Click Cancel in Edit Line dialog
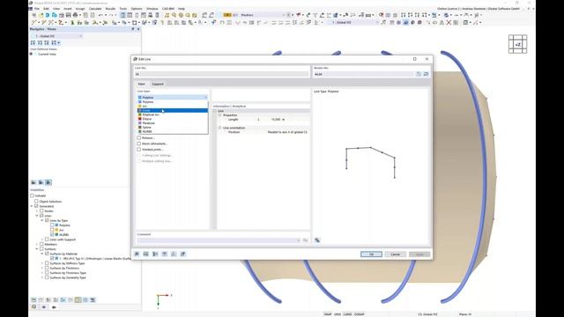Image resolution: width=564 pixels, height=317 pixels. coord(396,254)
